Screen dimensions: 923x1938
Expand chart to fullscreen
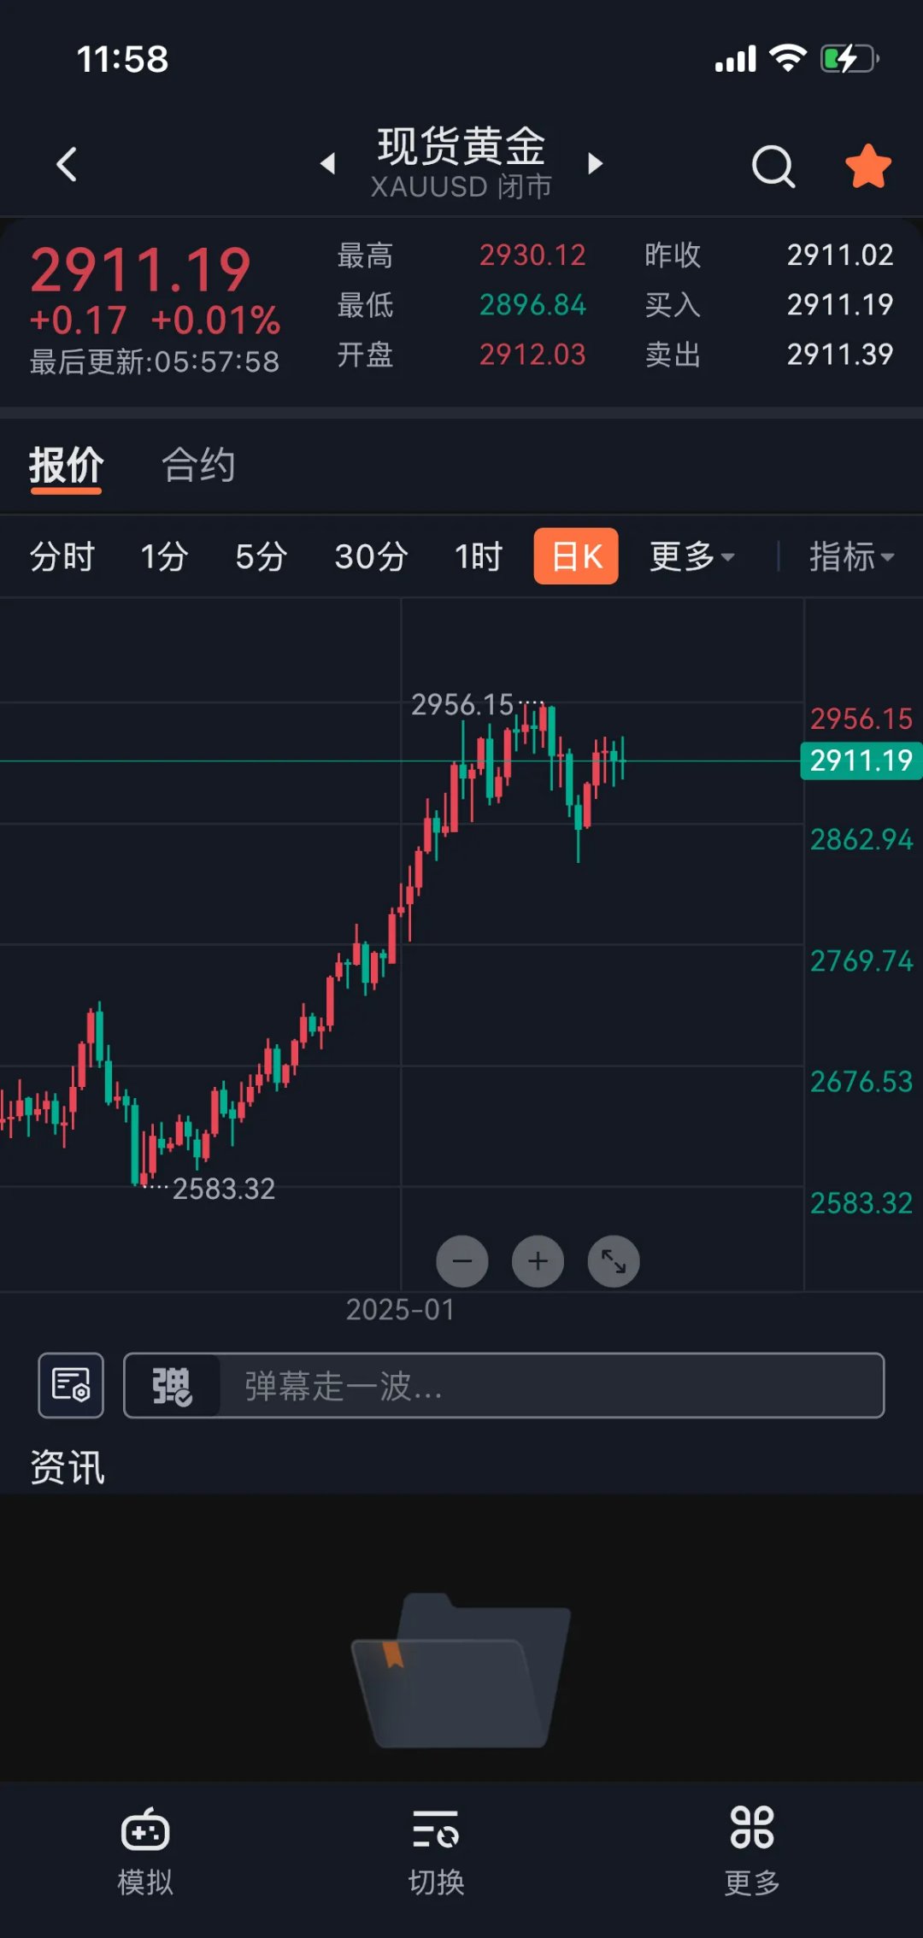(614, 1261)
